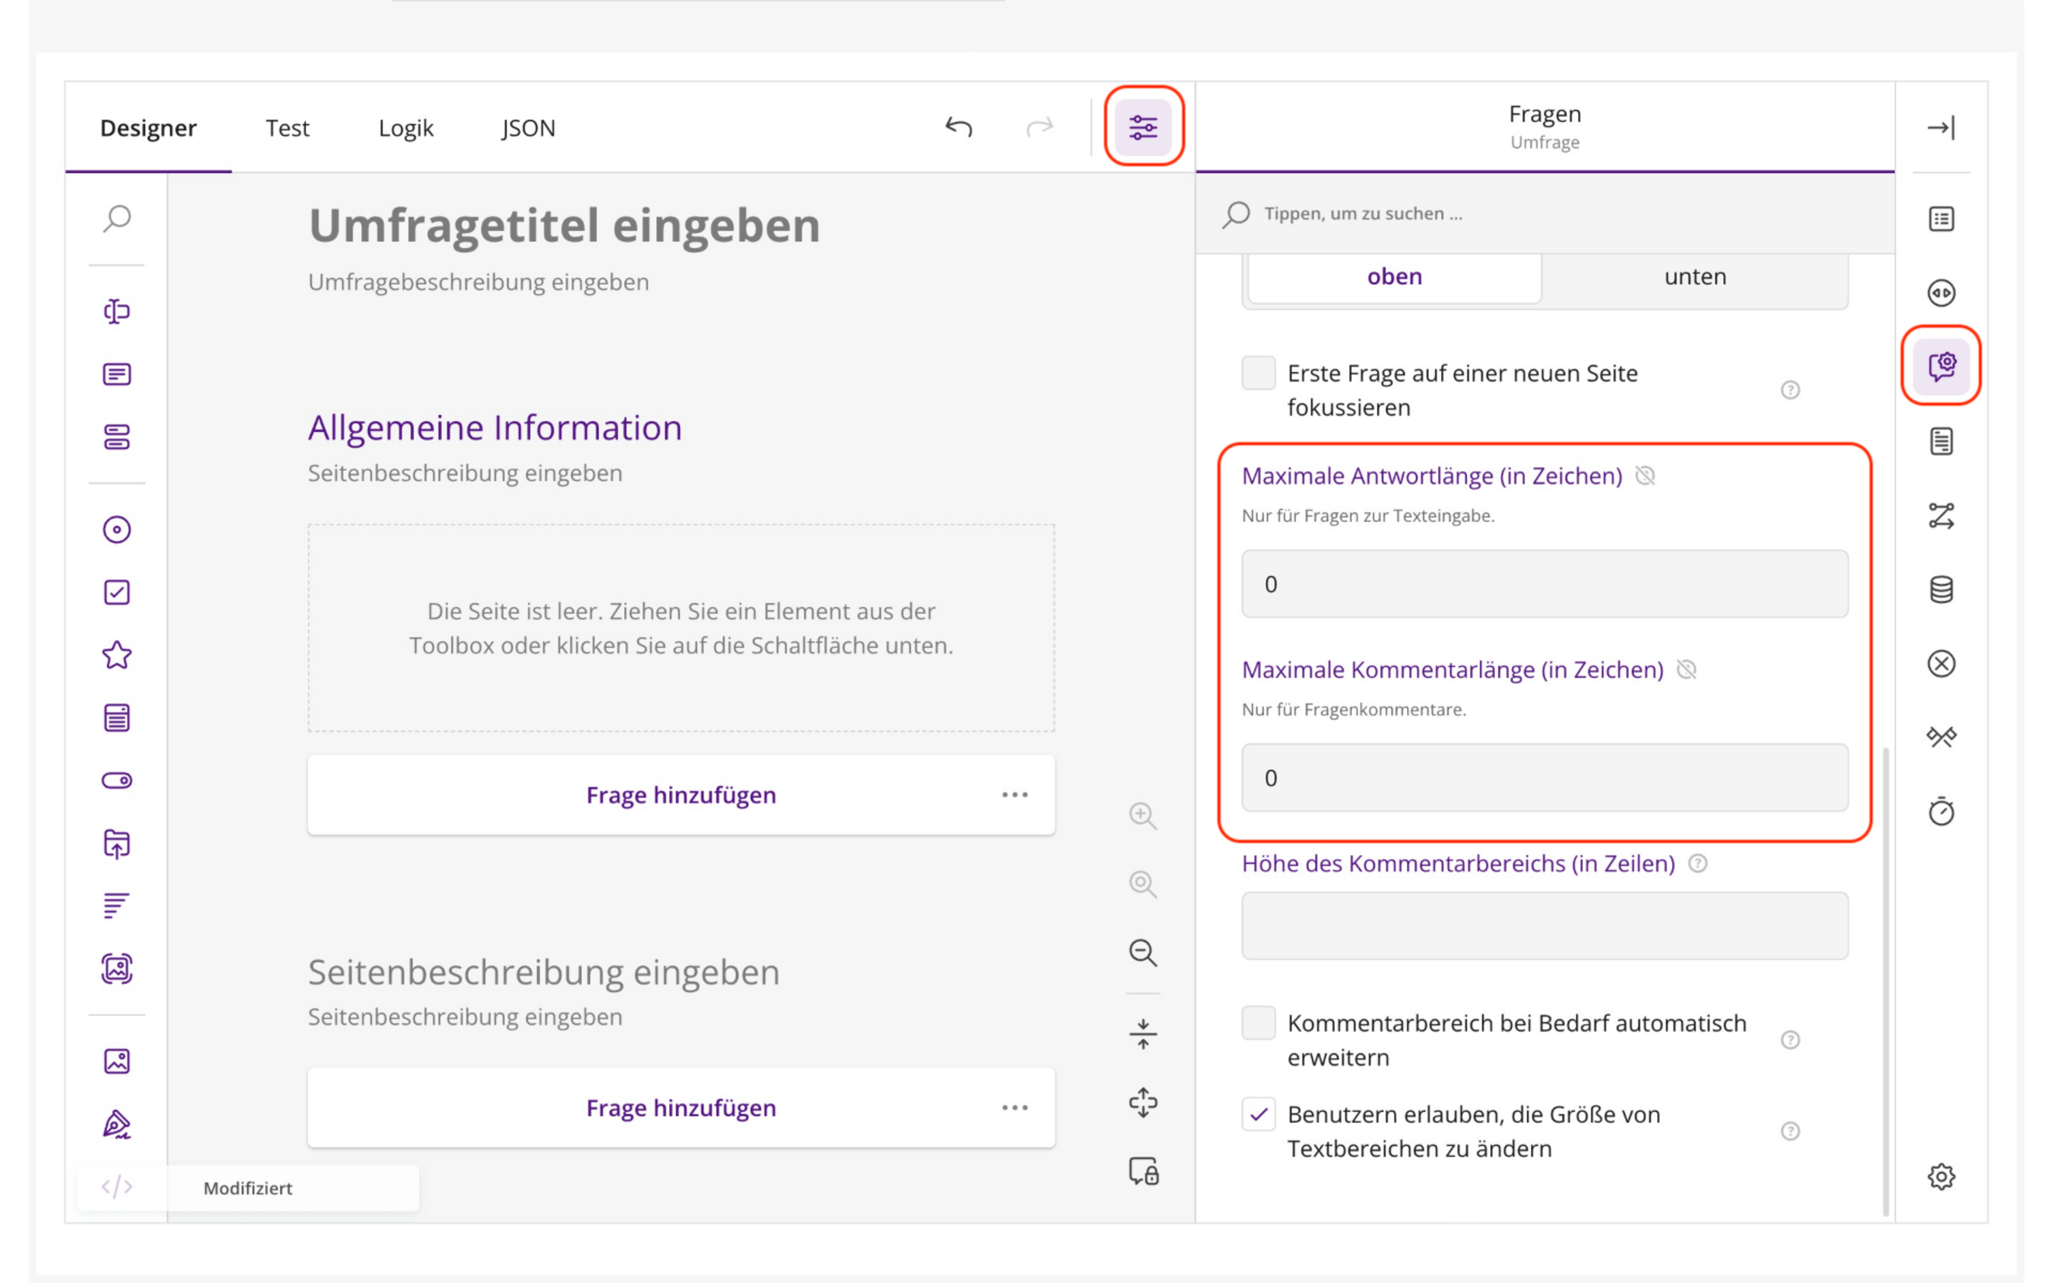The height and width of the screenshot is (1283, 2053).
Task: Open survey settings sliders icon
Action: coord(1143,127)
